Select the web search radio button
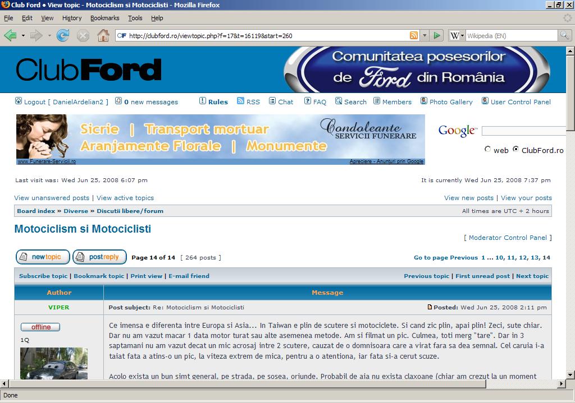575x403 pixels. (x=487, y=150)
